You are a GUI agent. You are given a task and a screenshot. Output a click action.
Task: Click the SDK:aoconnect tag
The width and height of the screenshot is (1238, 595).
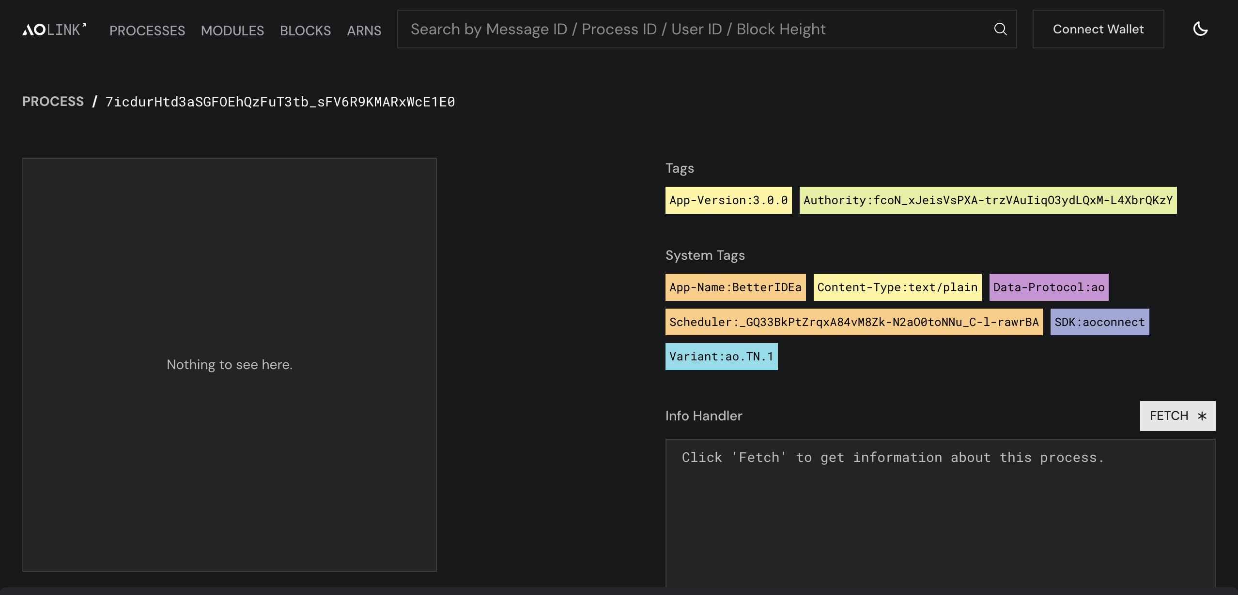point(1099,322)
